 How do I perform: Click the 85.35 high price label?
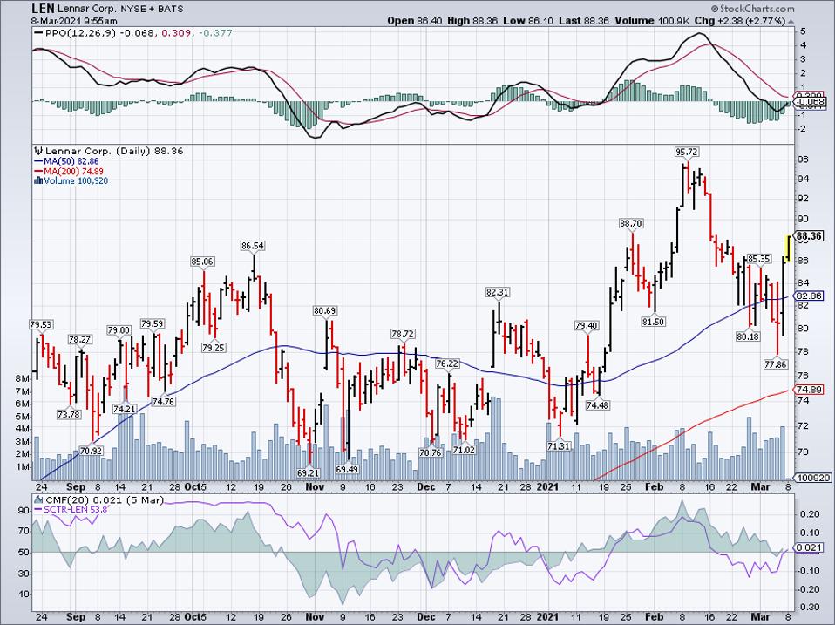coord(758,259)
